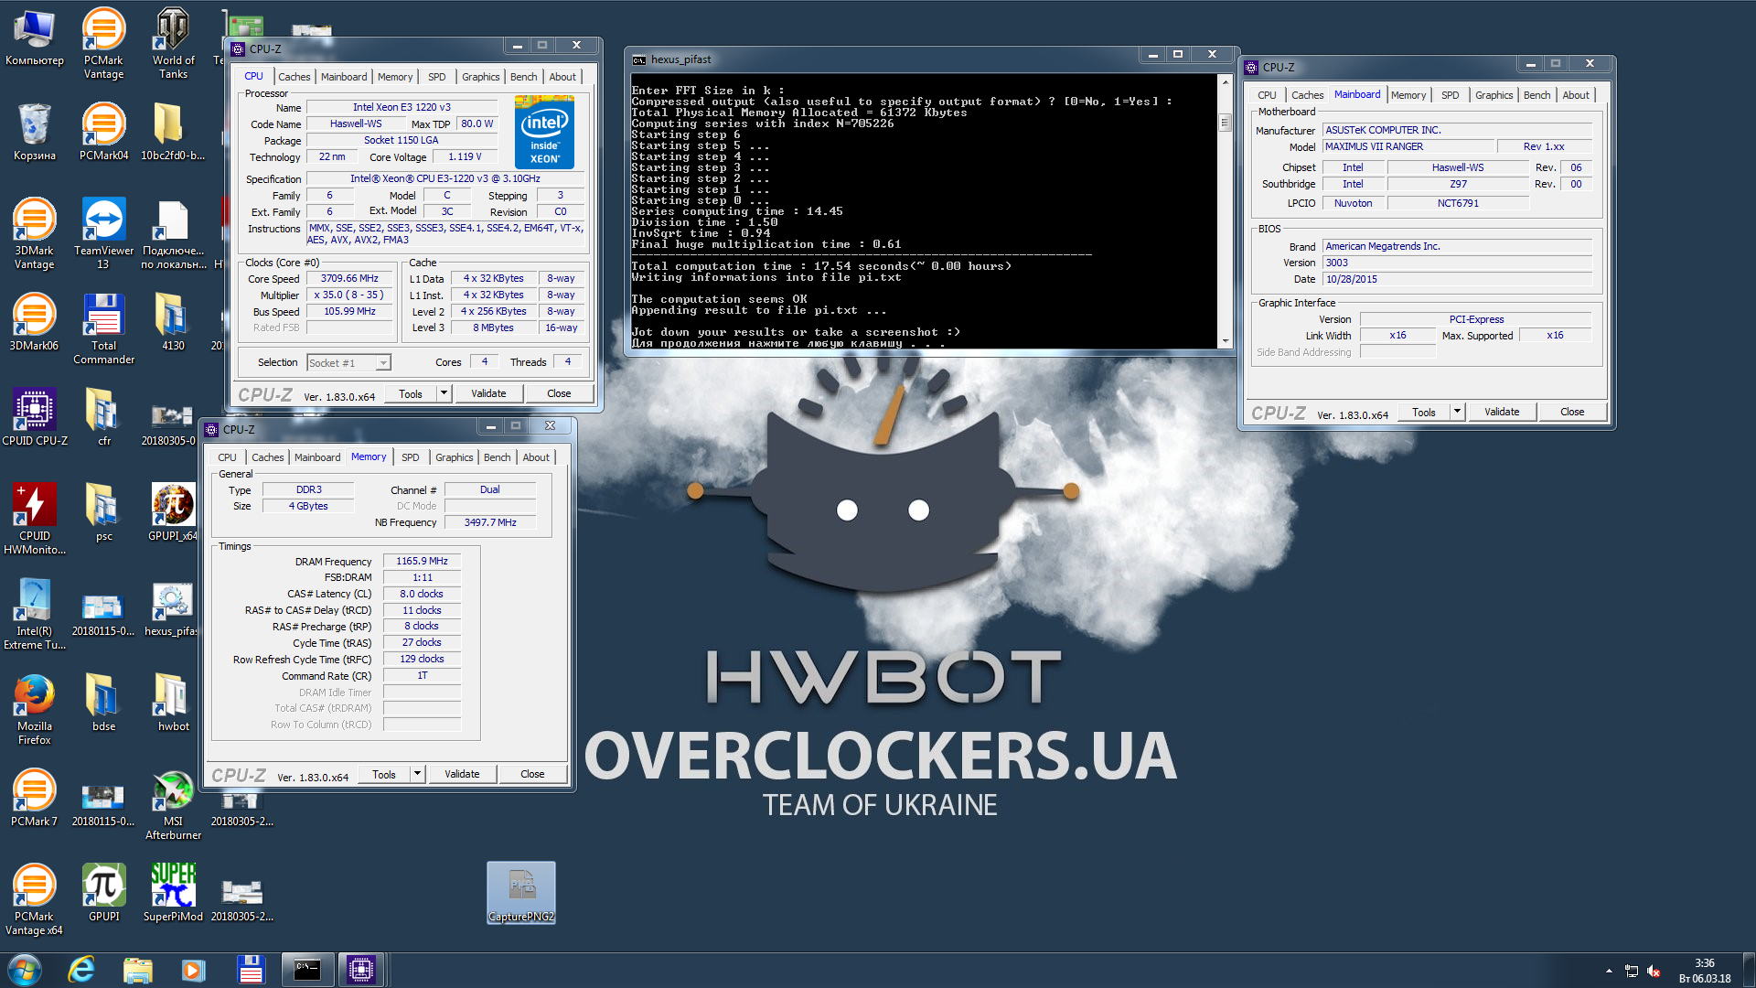The height and width of the screenshot is (988, 1756).
Task: Expand Tools dropdown arrow in Mainboard window
Action: point(1457,413)
